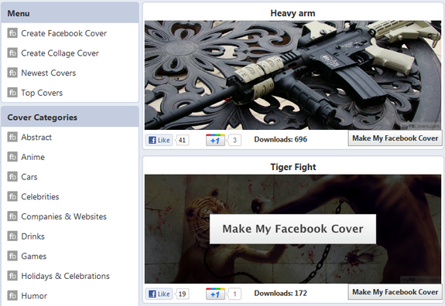The width and height of the screenshot is (445, 306).
Task: Click fb icon beside Companies & Websites
Action: [12, 216]
